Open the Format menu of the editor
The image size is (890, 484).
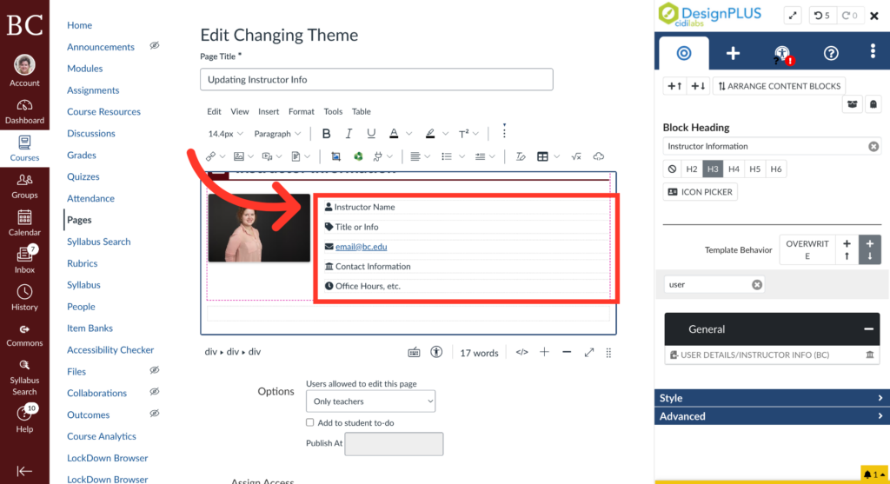[x=301, y=111]
